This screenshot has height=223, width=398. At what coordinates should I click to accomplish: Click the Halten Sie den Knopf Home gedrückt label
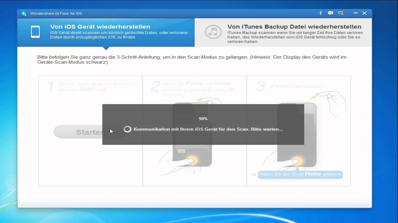pyautogui.click(x=300, y=174)
